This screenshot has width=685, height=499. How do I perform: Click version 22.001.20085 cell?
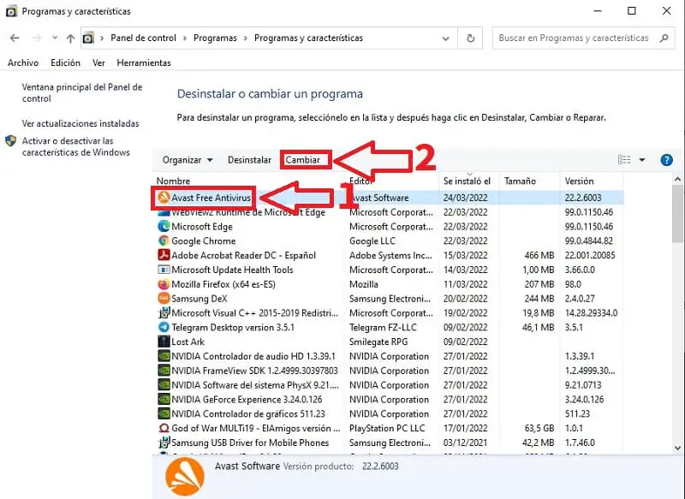(590, 255)
